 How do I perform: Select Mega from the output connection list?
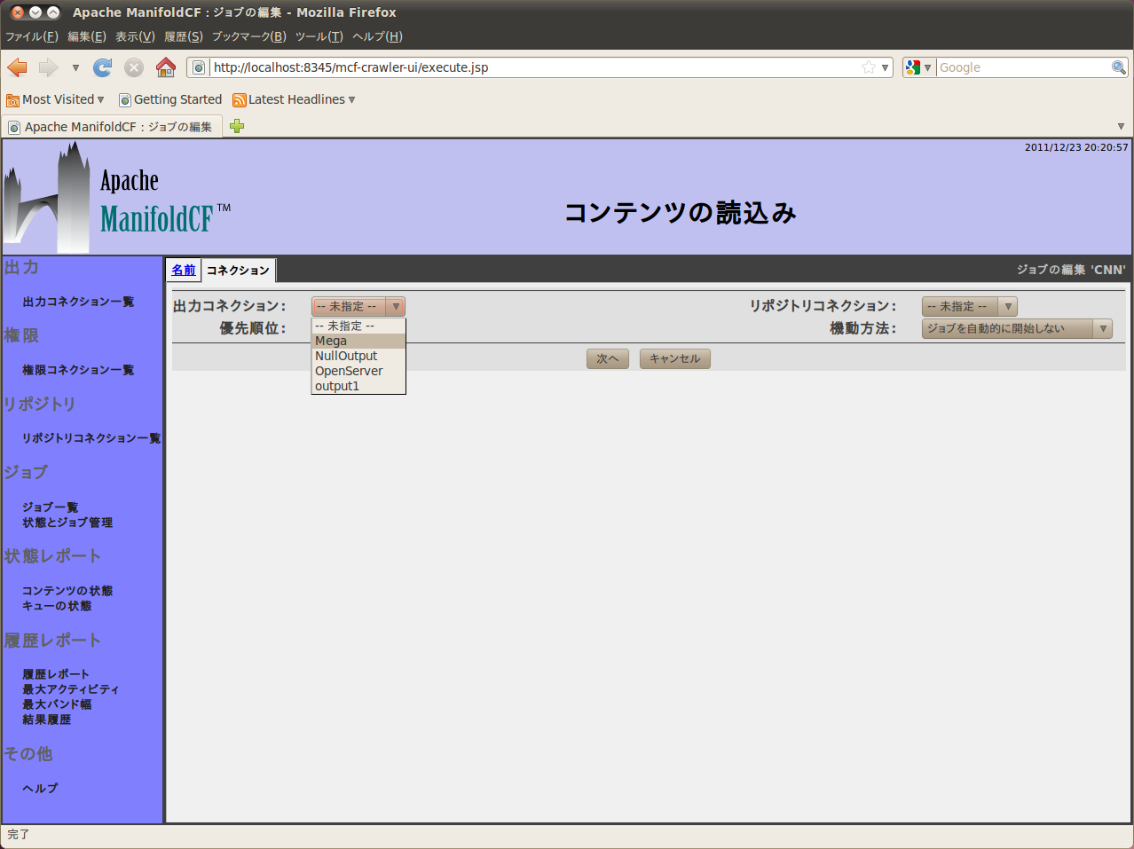[331, 341]
